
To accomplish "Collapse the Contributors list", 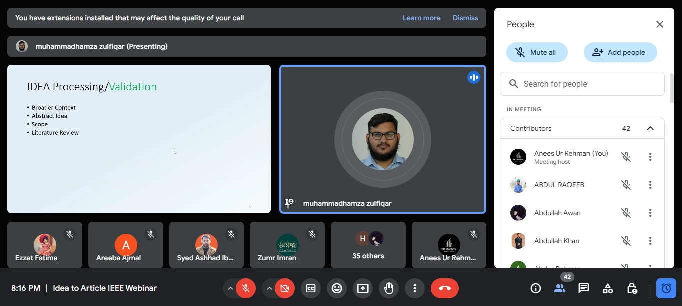I will 650,128.
